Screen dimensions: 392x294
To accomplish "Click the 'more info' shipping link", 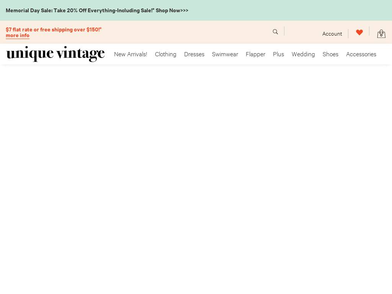I will point(18,36).
